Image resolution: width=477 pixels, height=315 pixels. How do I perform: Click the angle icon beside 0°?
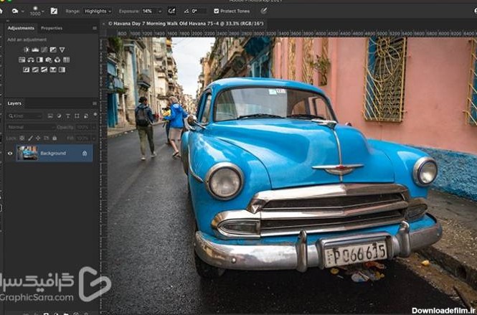[186, 11]
